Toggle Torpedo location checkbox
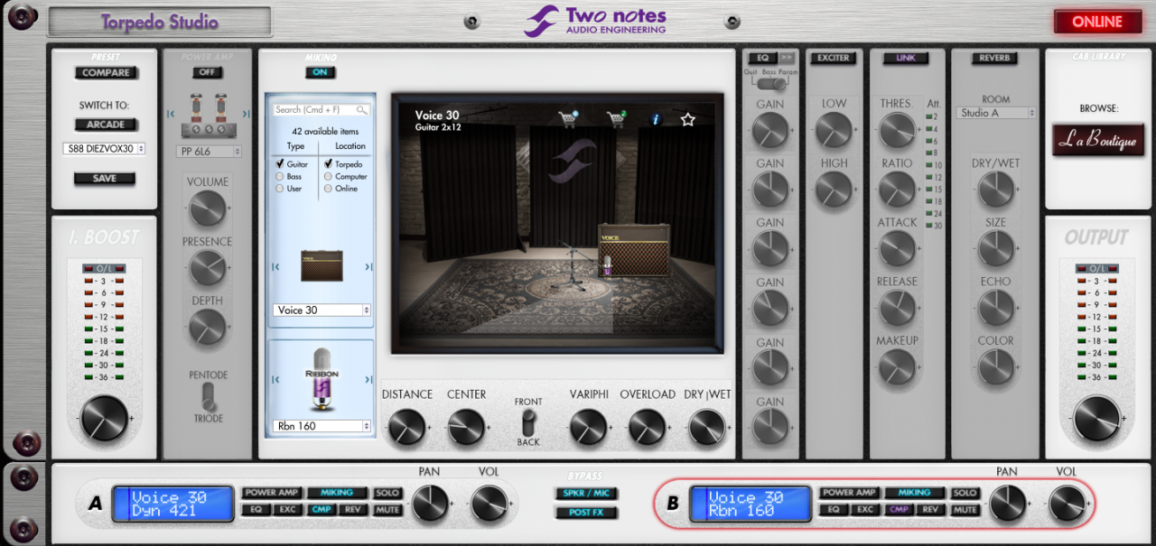The image size is (1156, 546). coord(328,164)
